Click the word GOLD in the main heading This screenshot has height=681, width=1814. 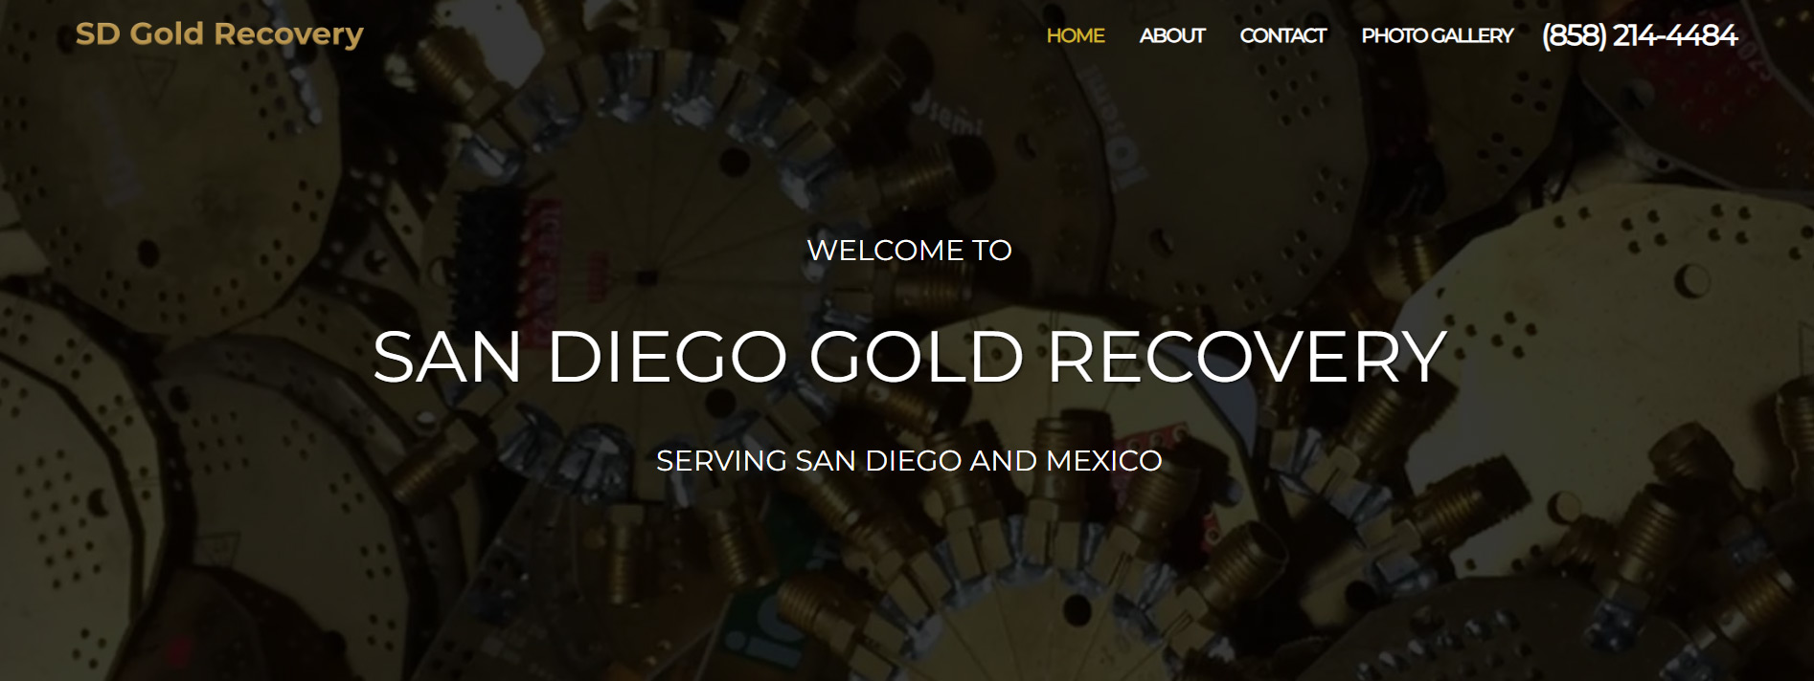pos(917,357)
